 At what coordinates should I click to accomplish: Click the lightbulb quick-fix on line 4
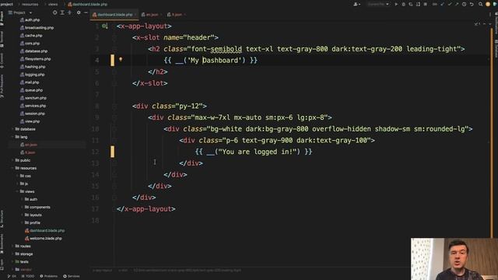point(121,59)
